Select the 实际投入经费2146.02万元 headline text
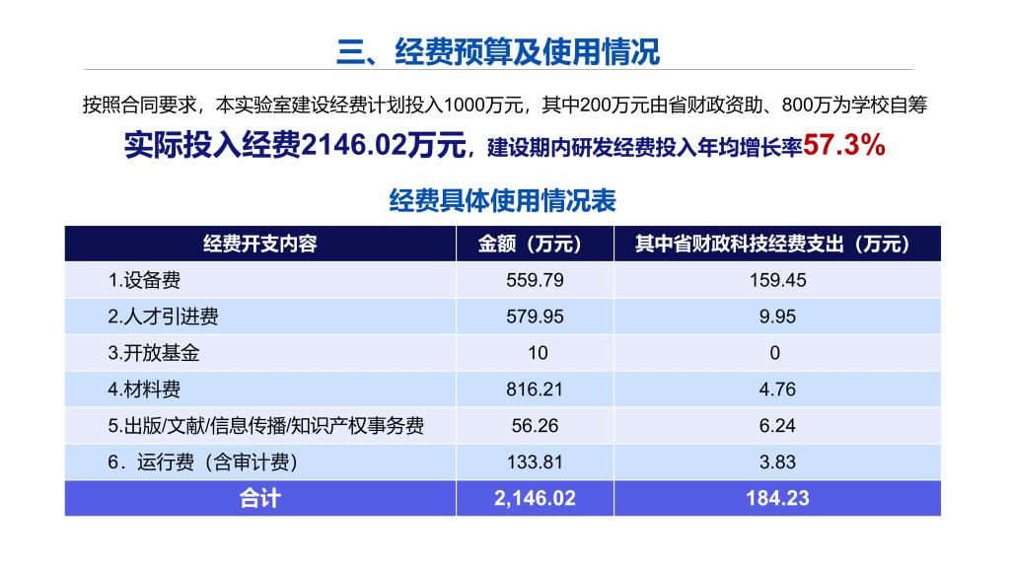The image size is (1010, 567). click(295, 146)
